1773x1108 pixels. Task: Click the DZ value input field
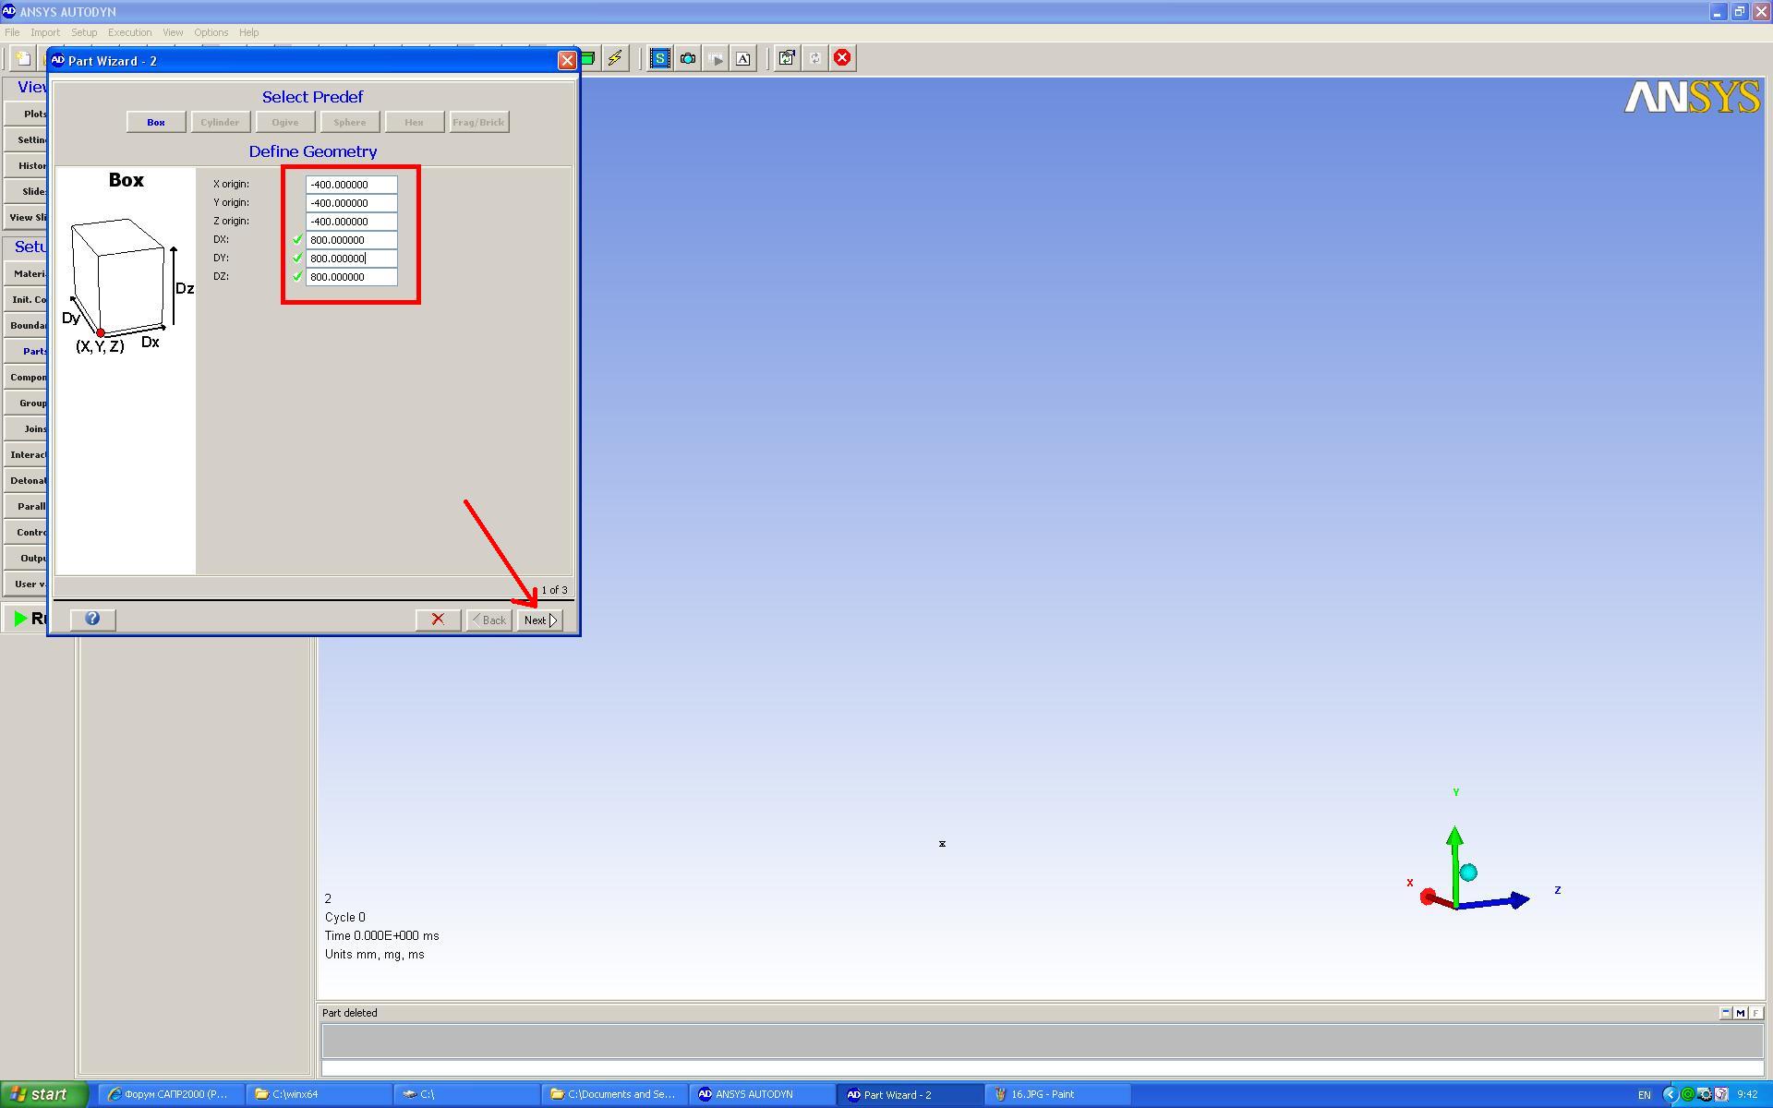click(x=351, y=277)
